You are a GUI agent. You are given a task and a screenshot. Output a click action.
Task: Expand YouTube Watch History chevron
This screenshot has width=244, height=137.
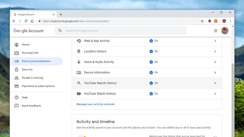215,94
